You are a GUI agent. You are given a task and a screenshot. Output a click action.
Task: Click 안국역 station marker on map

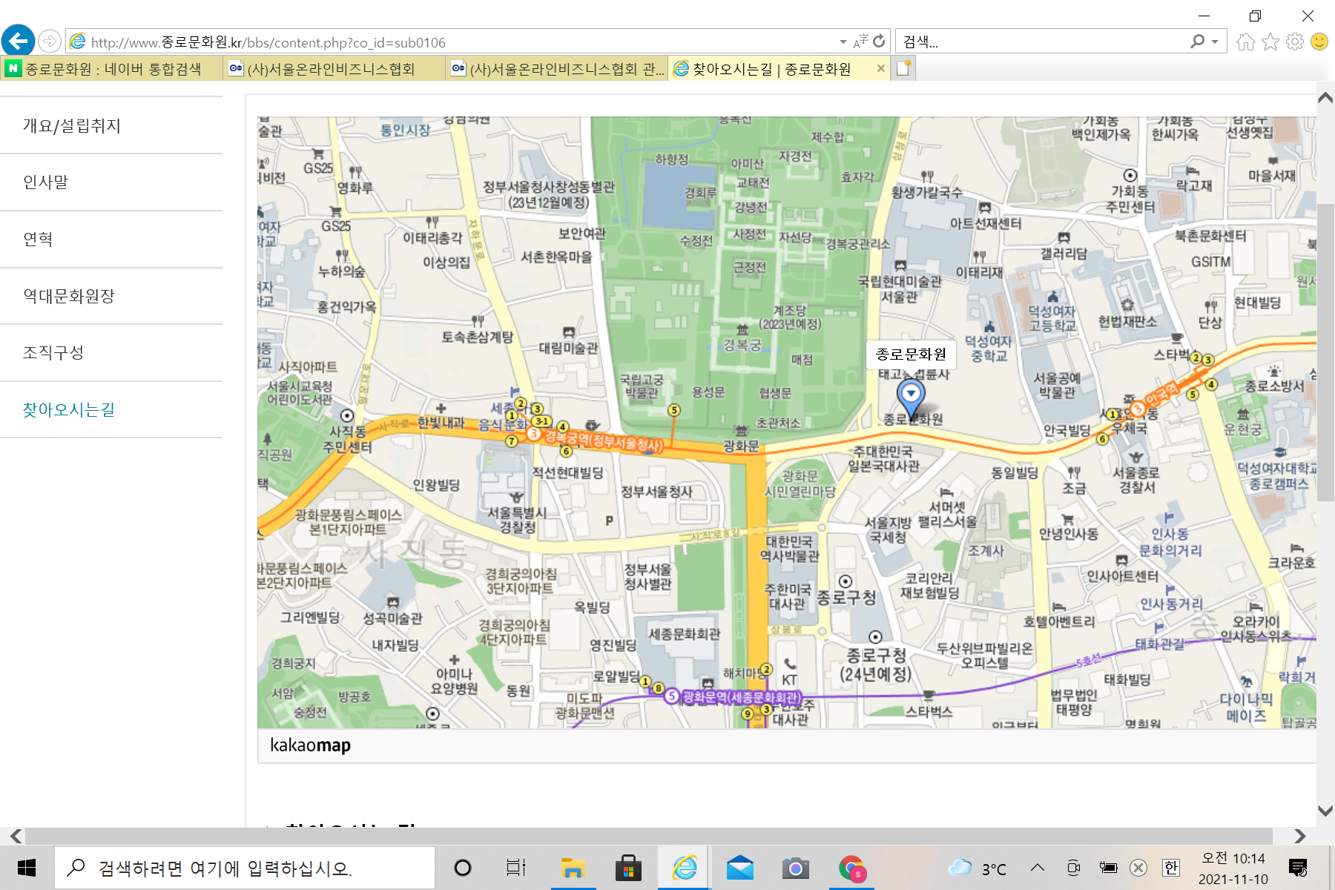1137,409
